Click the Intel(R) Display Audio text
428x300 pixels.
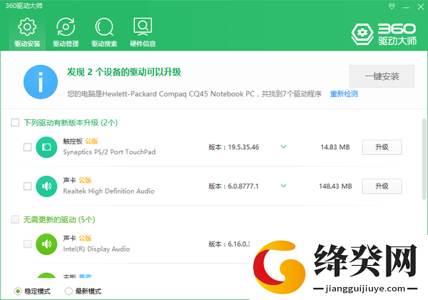pos(96,249)
